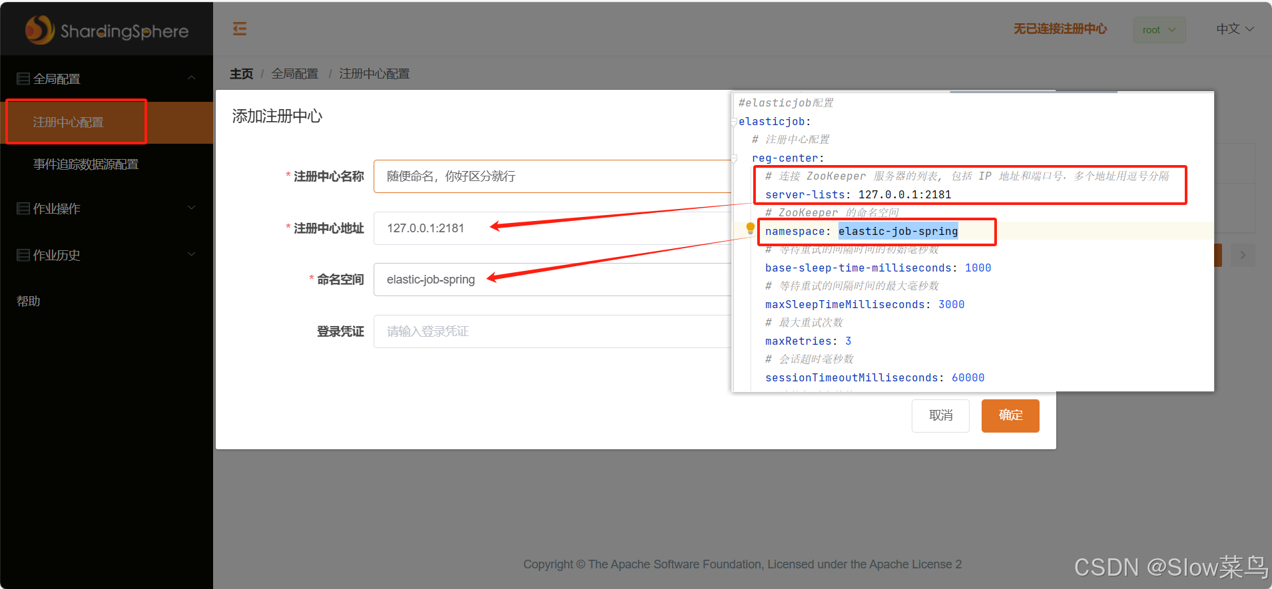Go to 主页 breadcrumb
This screenshot has height=589, width=1272.
tap(241, 74)
